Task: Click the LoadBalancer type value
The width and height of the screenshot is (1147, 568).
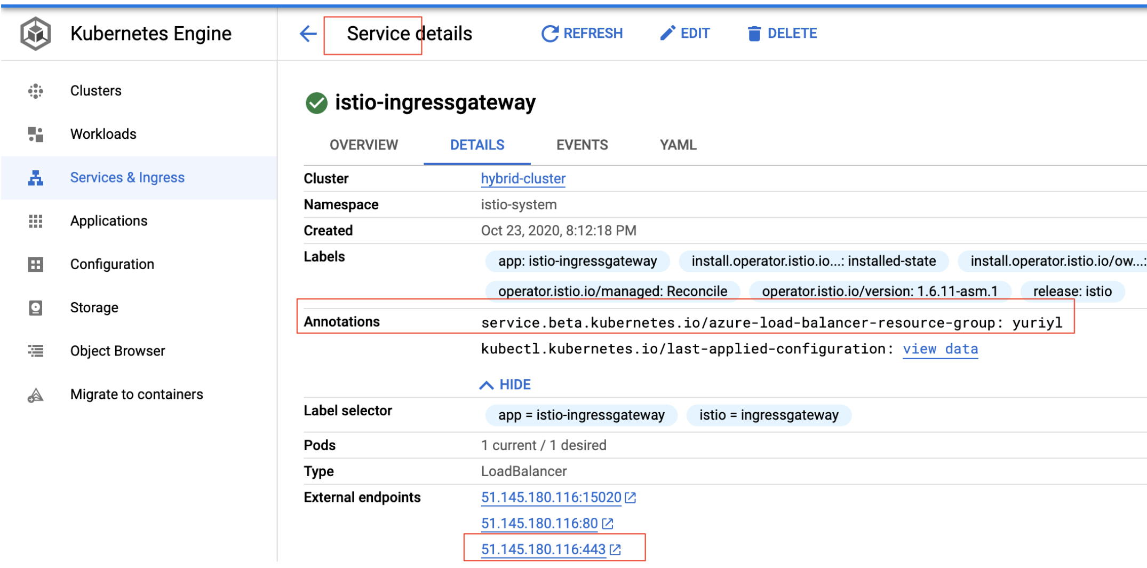Action: pyautogui.click(x=524, y=471)
